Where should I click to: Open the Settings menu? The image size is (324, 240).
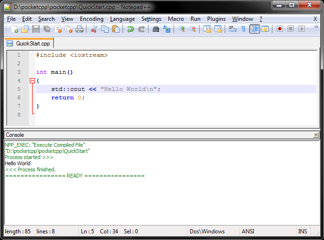tap(151, 19)
